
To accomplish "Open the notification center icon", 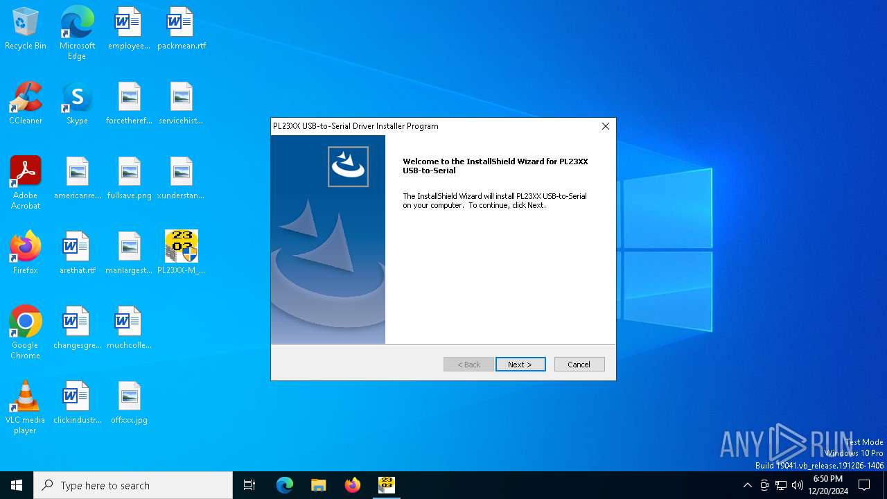I will 864,485.
